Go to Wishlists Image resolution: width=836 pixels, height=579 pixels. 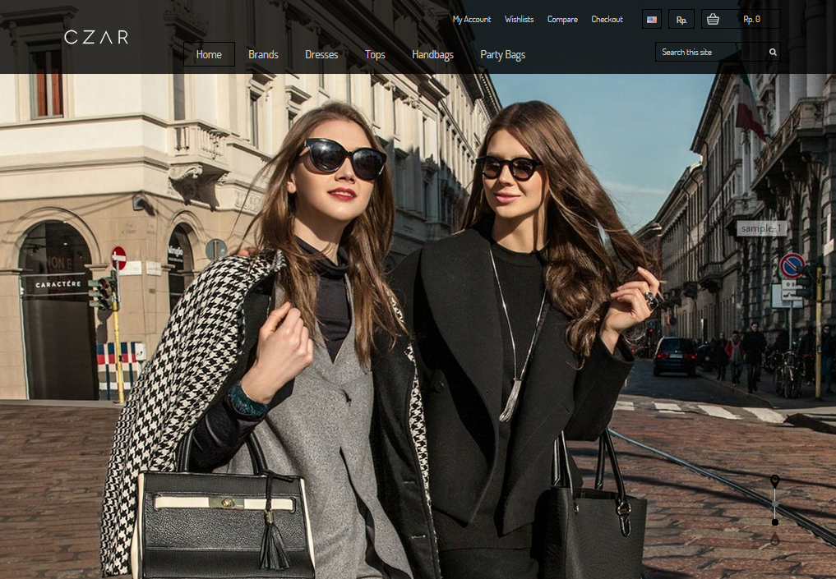pos(519,20)
